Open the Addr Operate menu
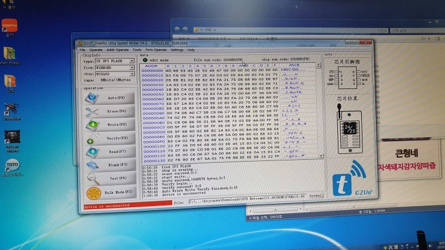This screenshot has width=445, height=250. pyautogui.click(x=118, y=50)
